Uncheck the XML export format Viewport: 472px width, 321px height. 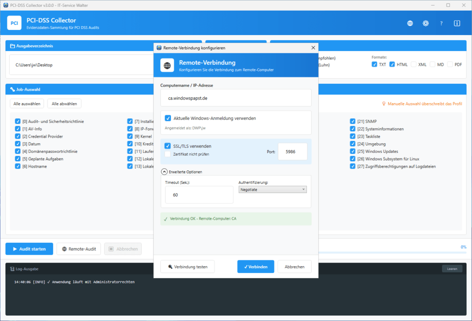tap(412, 64)
